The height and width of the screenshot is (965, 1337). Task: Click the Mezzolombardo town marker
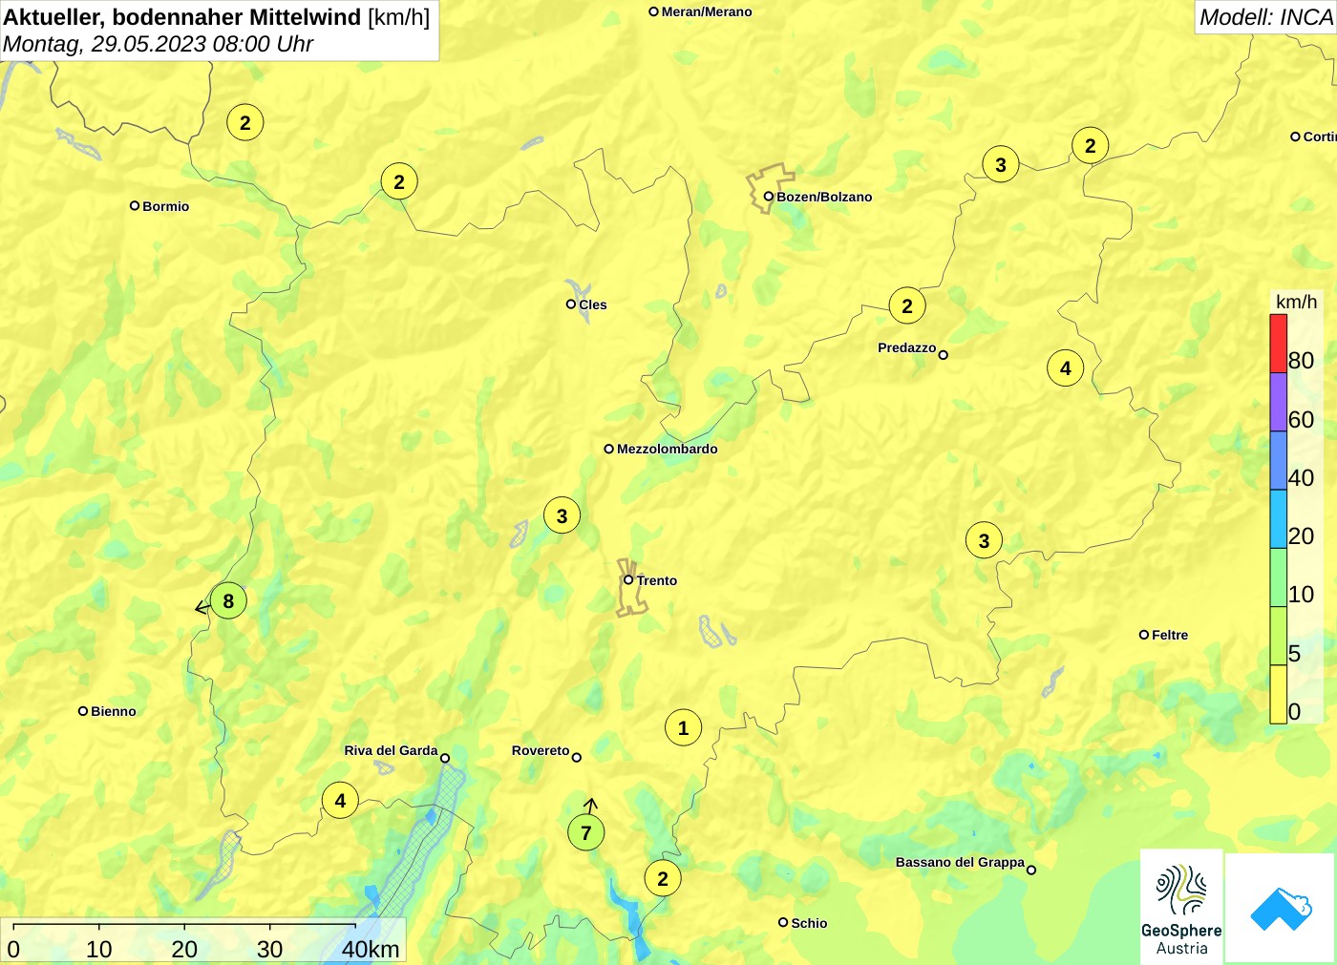608,449
